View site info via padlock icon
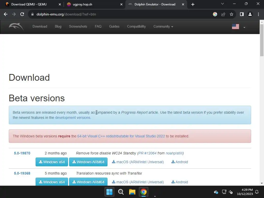 pyautogui.click(x=32, y=14)
